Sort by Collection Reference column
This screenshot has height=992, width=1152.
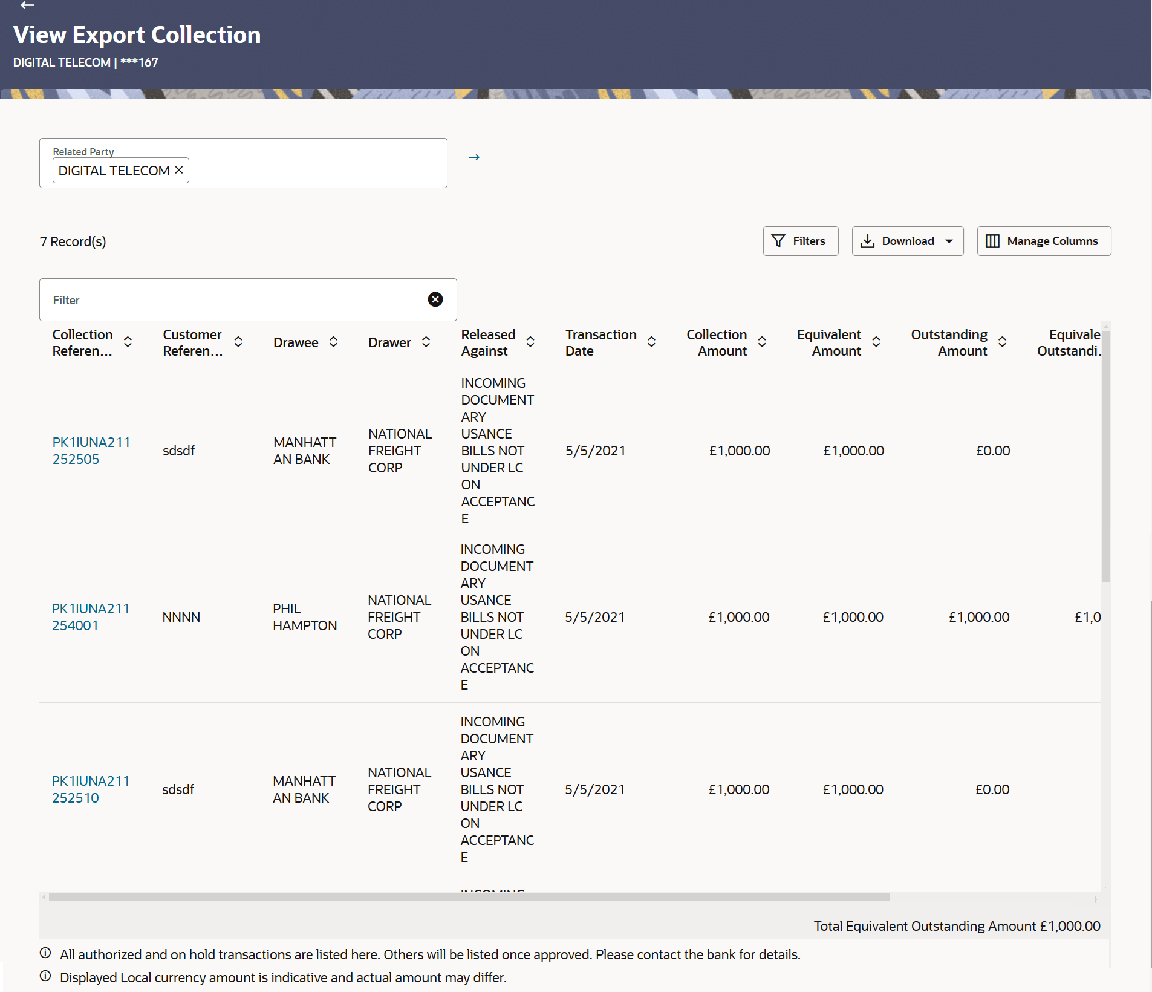point(128,342)
